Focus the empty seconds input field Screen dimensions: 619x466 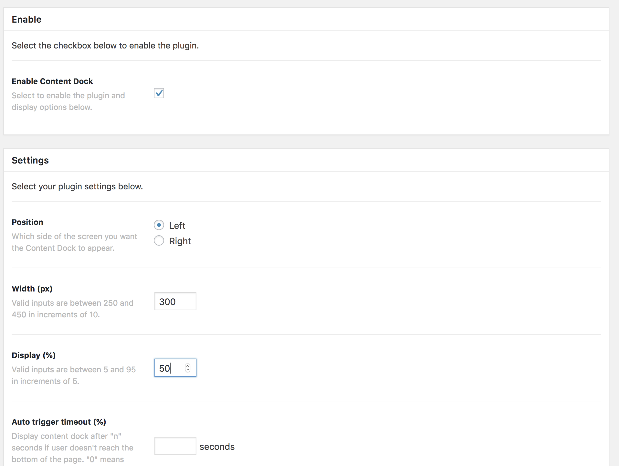[x=175, y=446]
